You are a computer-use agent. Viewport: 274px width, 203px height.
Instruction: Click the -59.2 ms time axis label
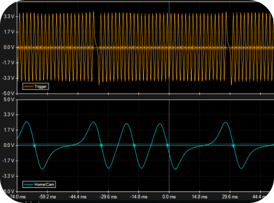[x=48, y=197]
